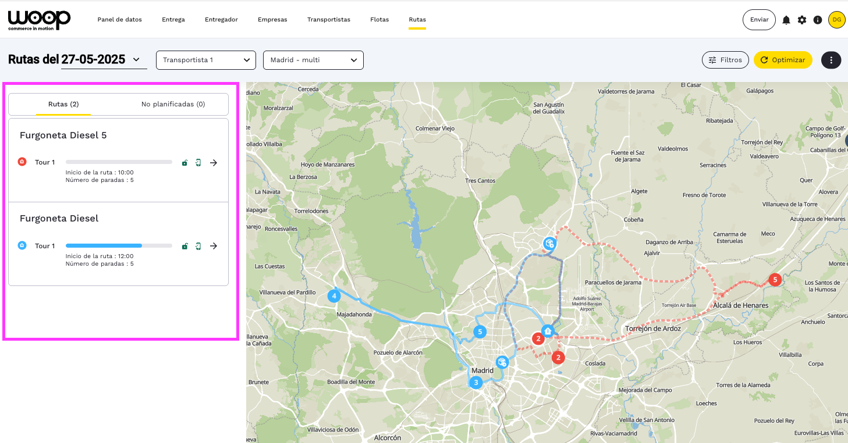This screenshot has width=848, height=443.
Task: Click lock icon on Furgoneta Diesel 5 tour
Action: (184, 163)
